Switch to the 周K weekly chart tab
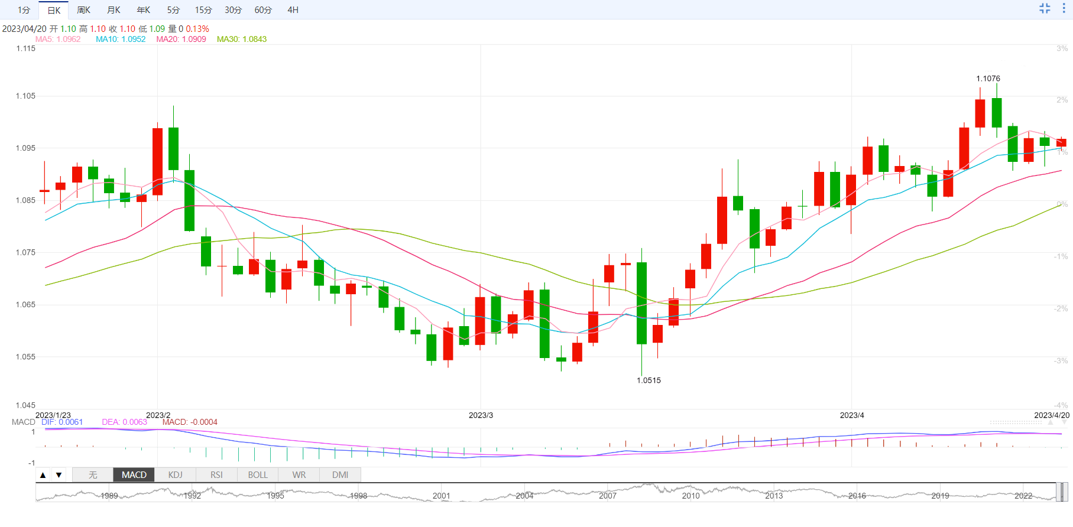 tap(84, 10)
